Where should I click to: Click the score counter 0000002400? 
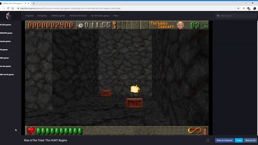[x=50, y=25]
